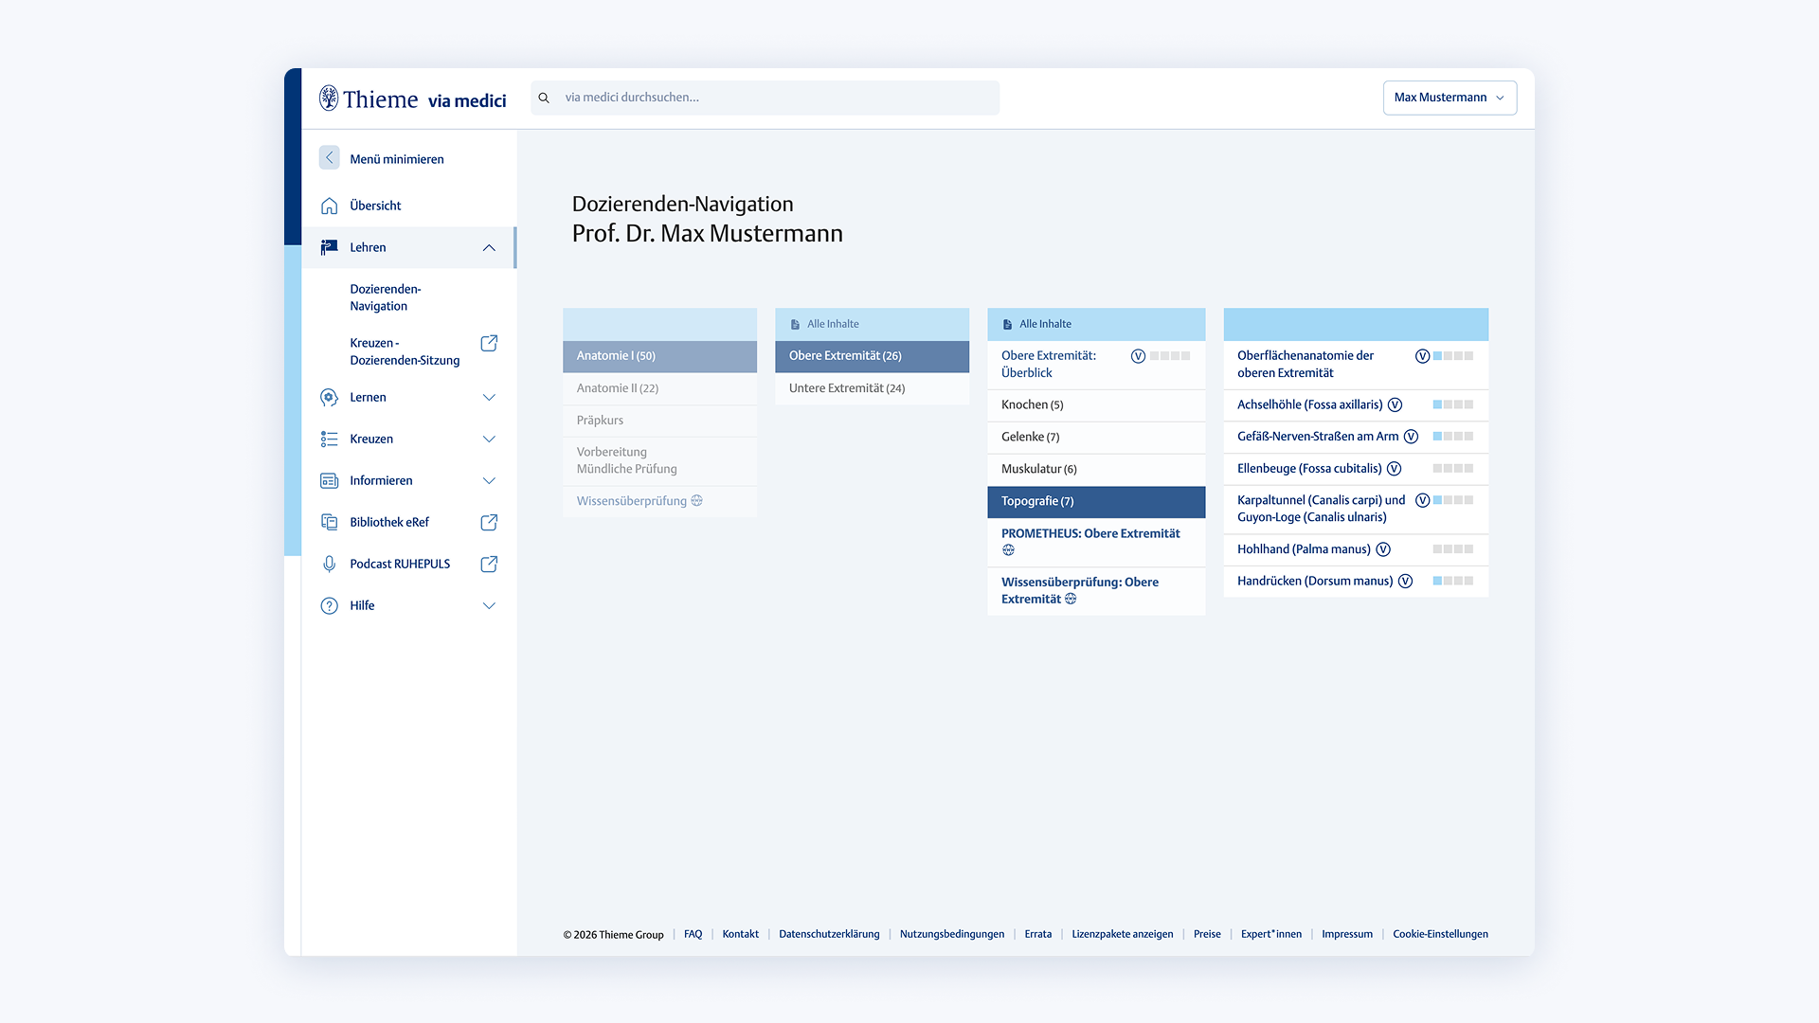1819x1023 pixels.
Task: Click the Podcast RUHEPULS microphone icon
Action: (329, 564)
